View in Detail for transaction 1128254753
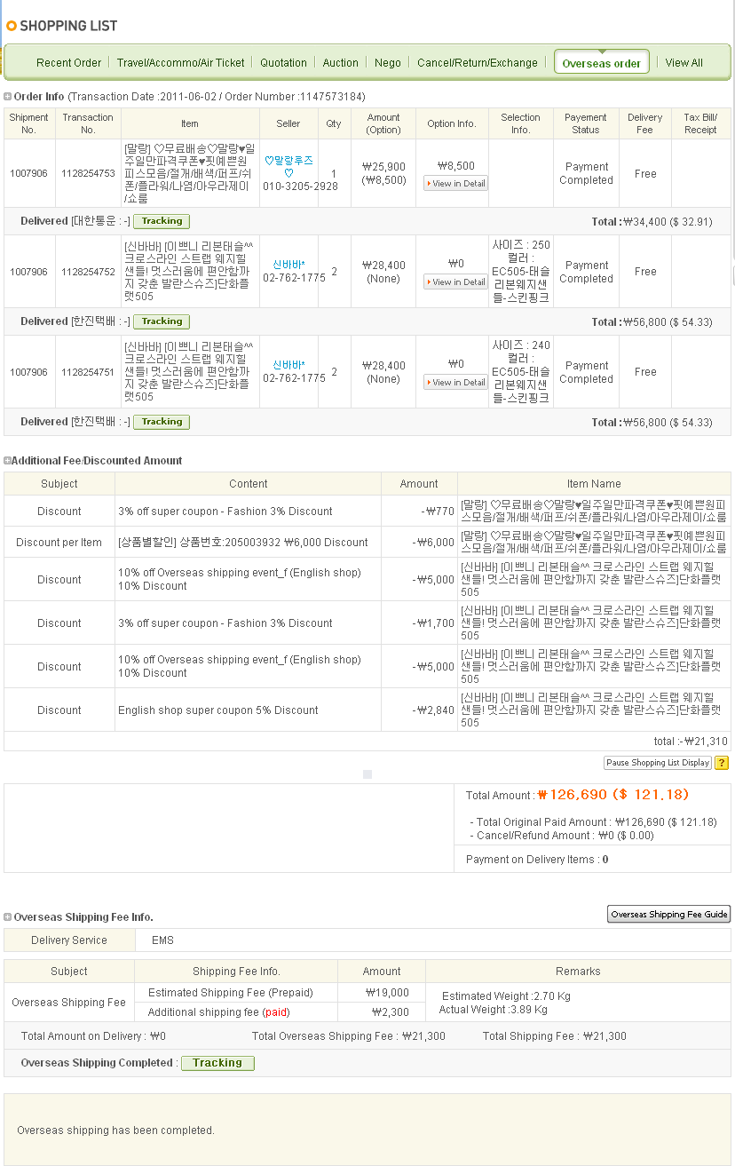This screenshot has height=1166, width=735. pyautogui.click(x=456, y=184)
